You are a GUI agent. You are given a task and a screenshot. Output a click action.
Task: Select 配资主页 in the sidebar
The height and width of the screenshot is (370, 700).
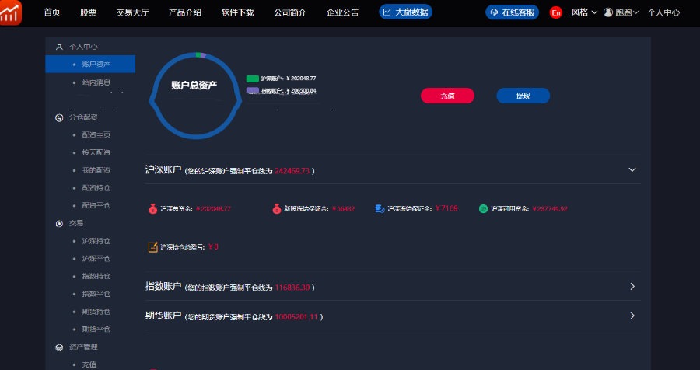coord(96,134)
